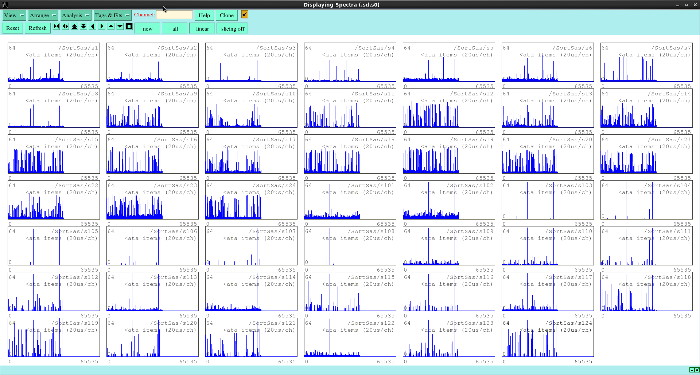Toggle the orange checkmark box beside Clone
The image size is (700, 375).
pyautogui.click(x=244, y=14)
